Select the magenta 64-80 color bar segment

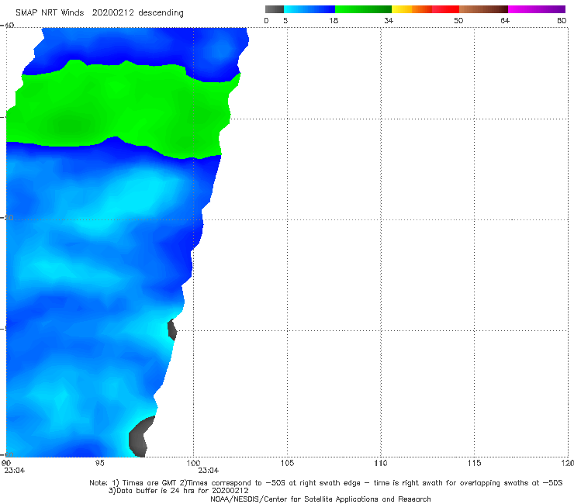tap(537, 9)
